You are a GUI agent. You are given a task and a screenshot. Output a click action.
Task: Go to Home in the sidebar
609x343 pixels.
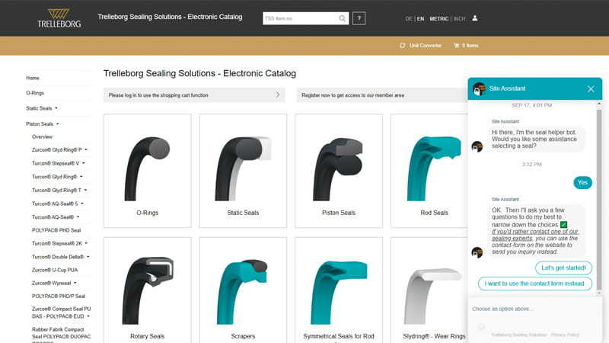click(33, 78)
